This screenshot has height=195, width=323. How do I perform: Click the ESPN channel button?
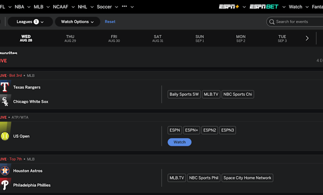[175, 130]
